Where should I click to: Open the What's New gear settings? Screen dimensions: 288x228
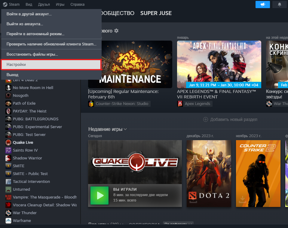pos(116,31)
